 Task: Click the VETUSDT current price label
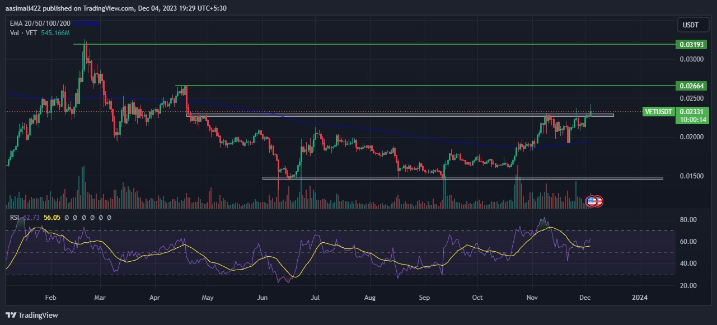click(x=659, y=111)
